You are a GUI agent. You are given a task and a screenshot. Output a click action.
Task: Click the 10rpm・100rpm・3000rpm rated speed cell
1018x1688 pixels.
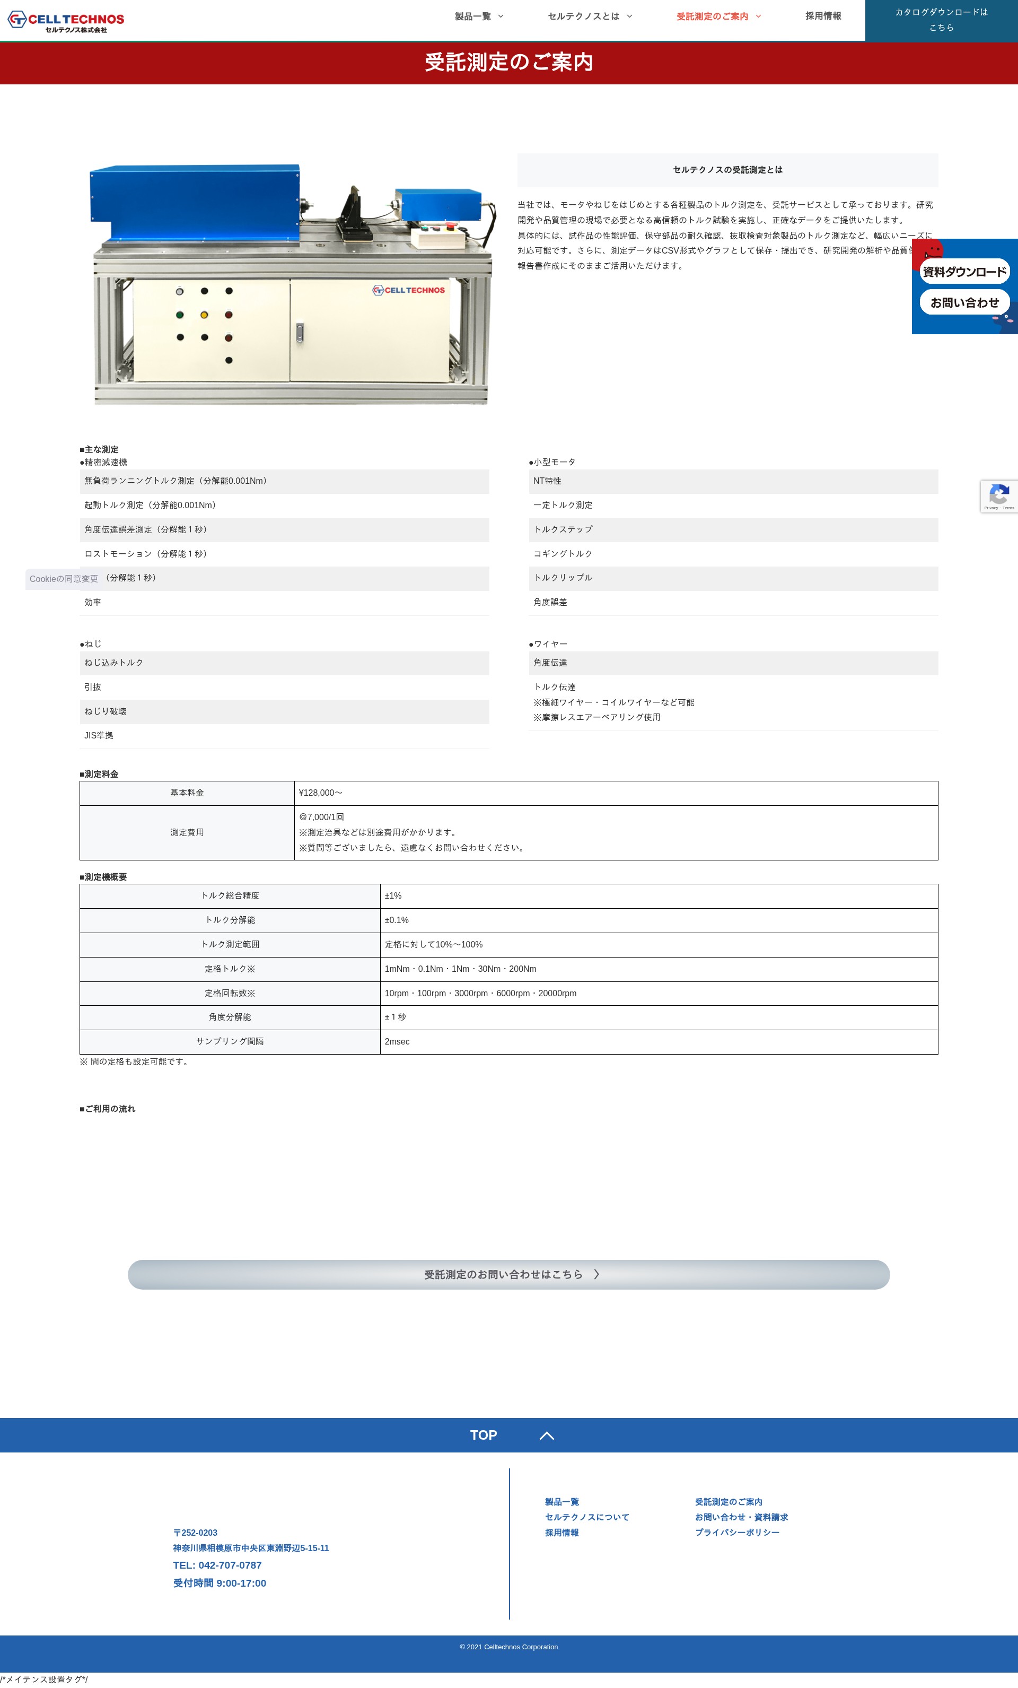[659, 994]
